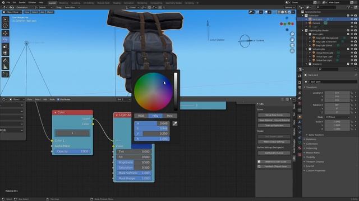
Task: Collapse the Virtual Lights collection
Action: (x=306, y=49)
